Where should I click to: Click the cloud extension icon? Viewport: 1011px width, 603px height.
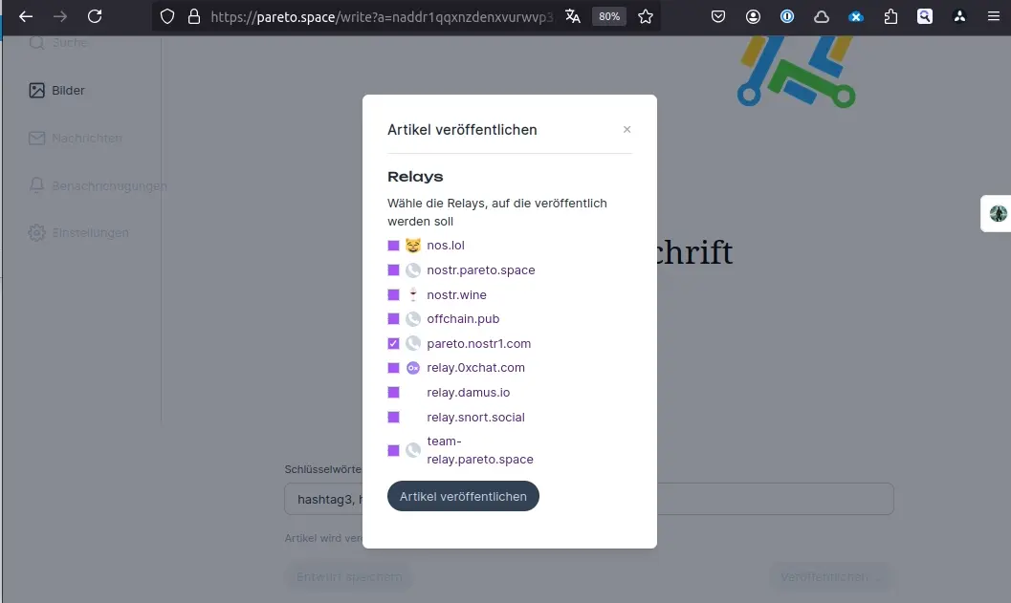(822, 17)
